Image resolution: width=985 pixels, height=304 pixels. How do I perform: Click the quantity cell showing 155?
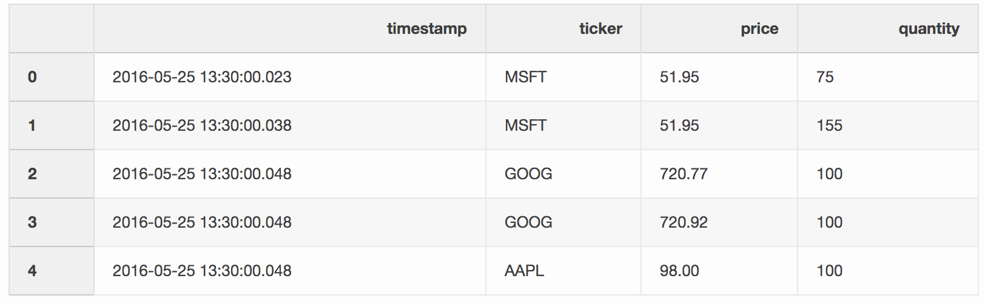(x=829, y=125)
